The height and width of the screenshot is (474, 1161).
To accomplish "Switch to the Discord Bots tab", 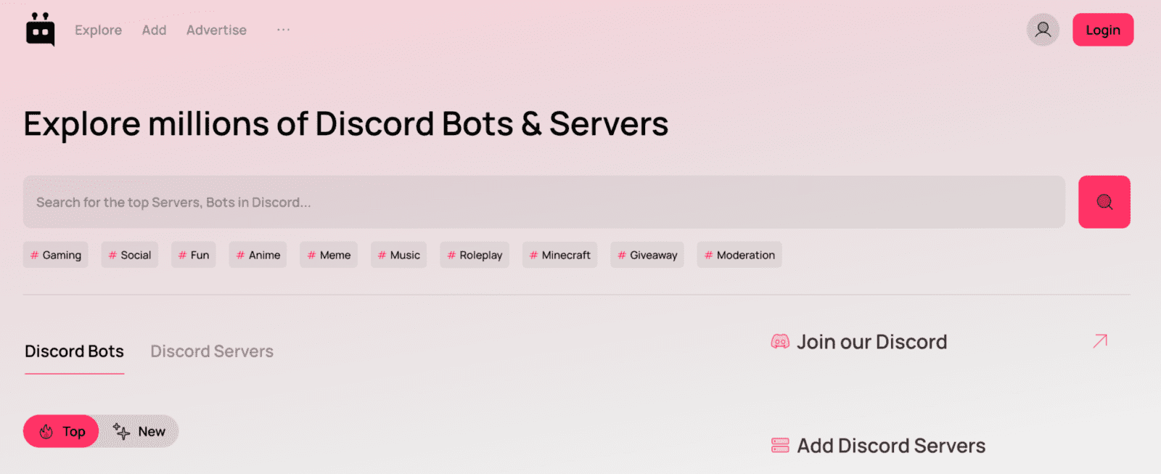I will click(74, 351).
